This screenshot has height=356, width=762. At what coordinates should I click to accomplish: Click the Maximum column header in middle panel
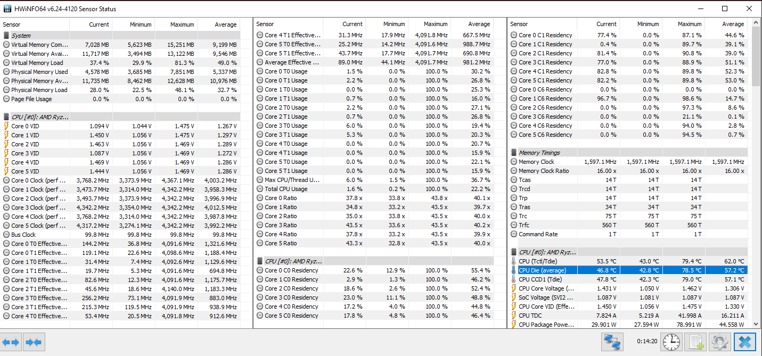(435, 24)
